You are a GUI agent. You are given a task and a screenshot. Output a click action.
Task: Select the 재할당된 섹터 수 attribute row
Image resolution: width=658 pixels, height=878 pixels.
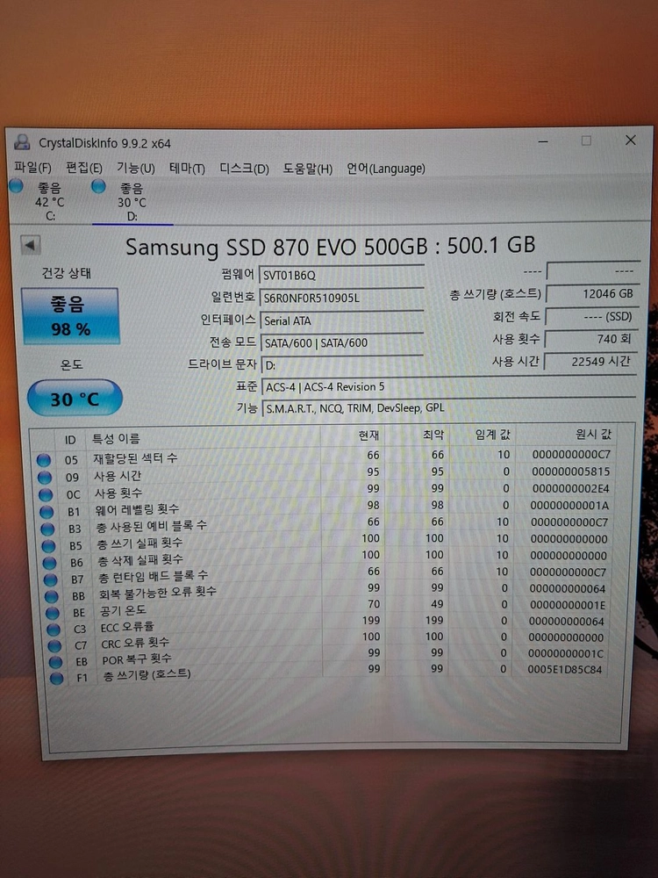pos(325,457)
